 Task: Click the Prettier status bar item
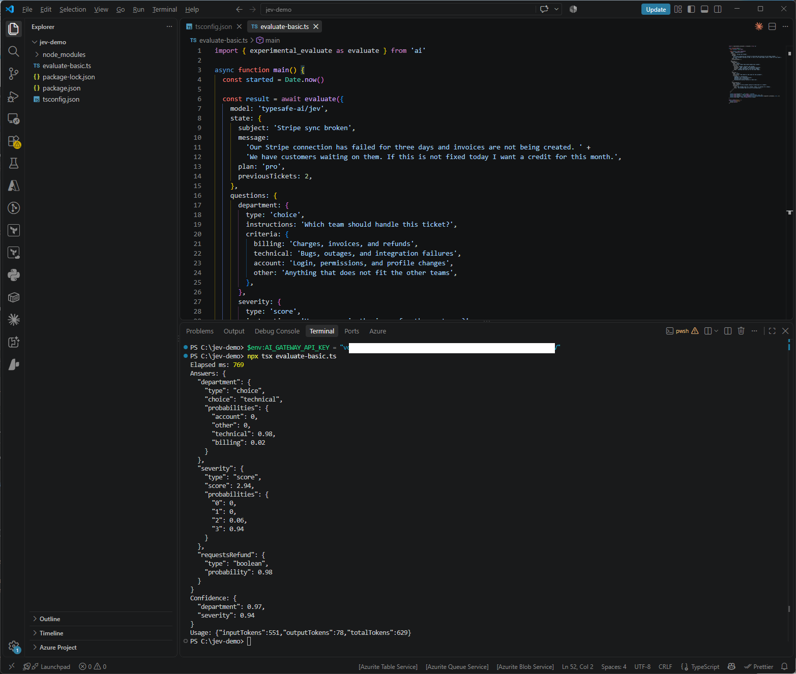(758, 666)
